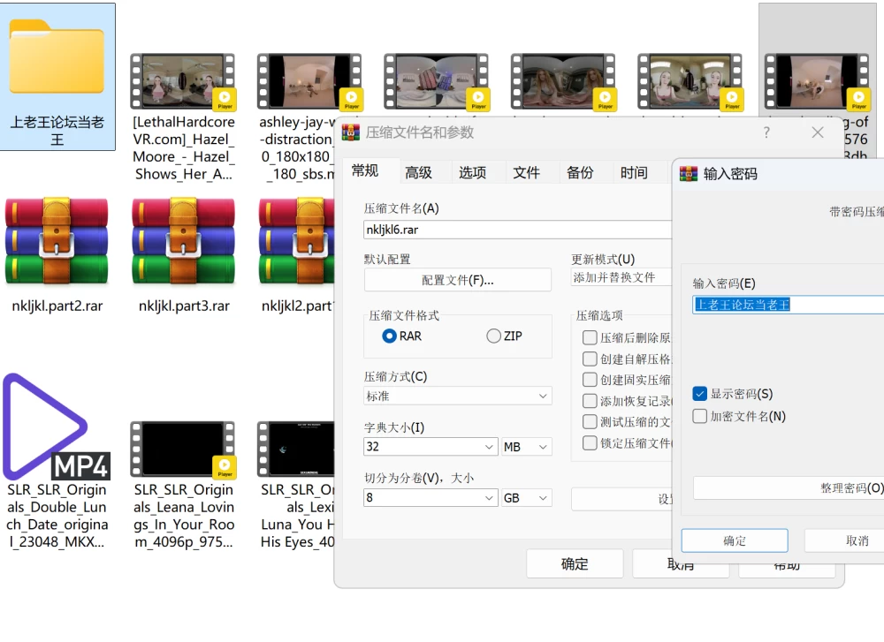Select the fifth video thumbnail in top row
884x642 pixels.
point(562,81)
